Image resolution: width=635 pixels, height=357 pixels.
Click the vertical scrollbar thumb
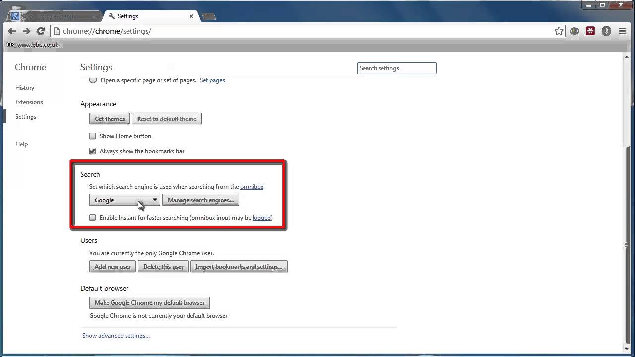tap(627, 245)
